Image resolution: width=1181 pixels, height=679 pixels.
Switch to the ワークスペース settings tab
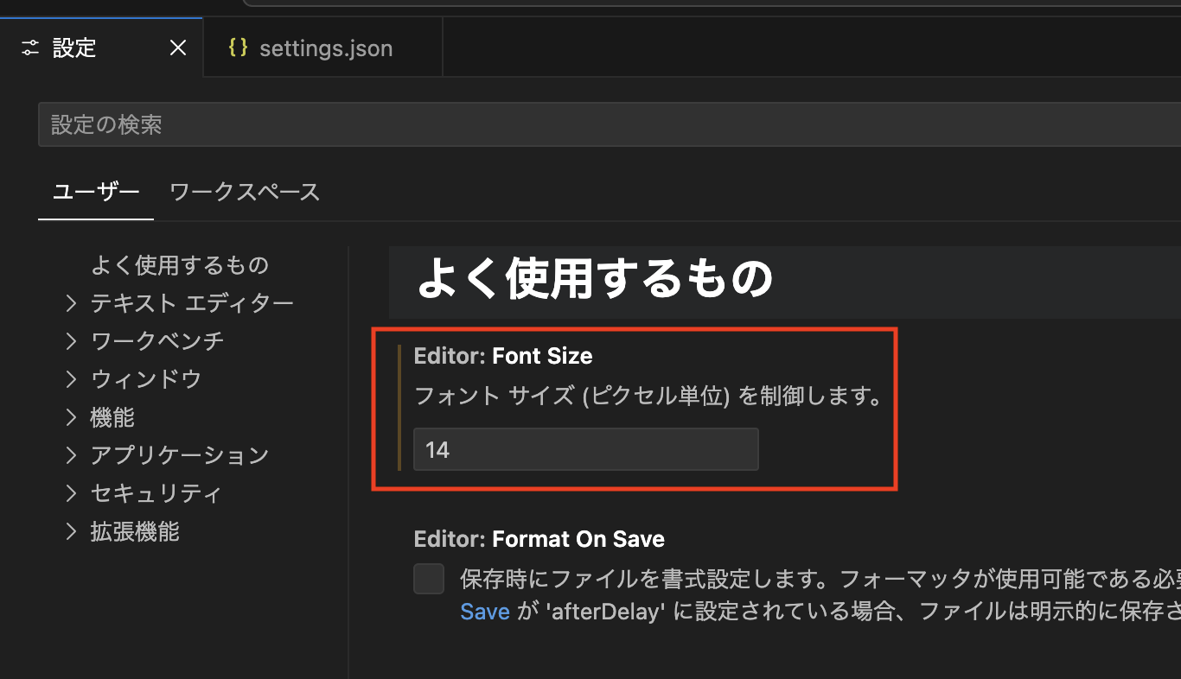[245, 193]
